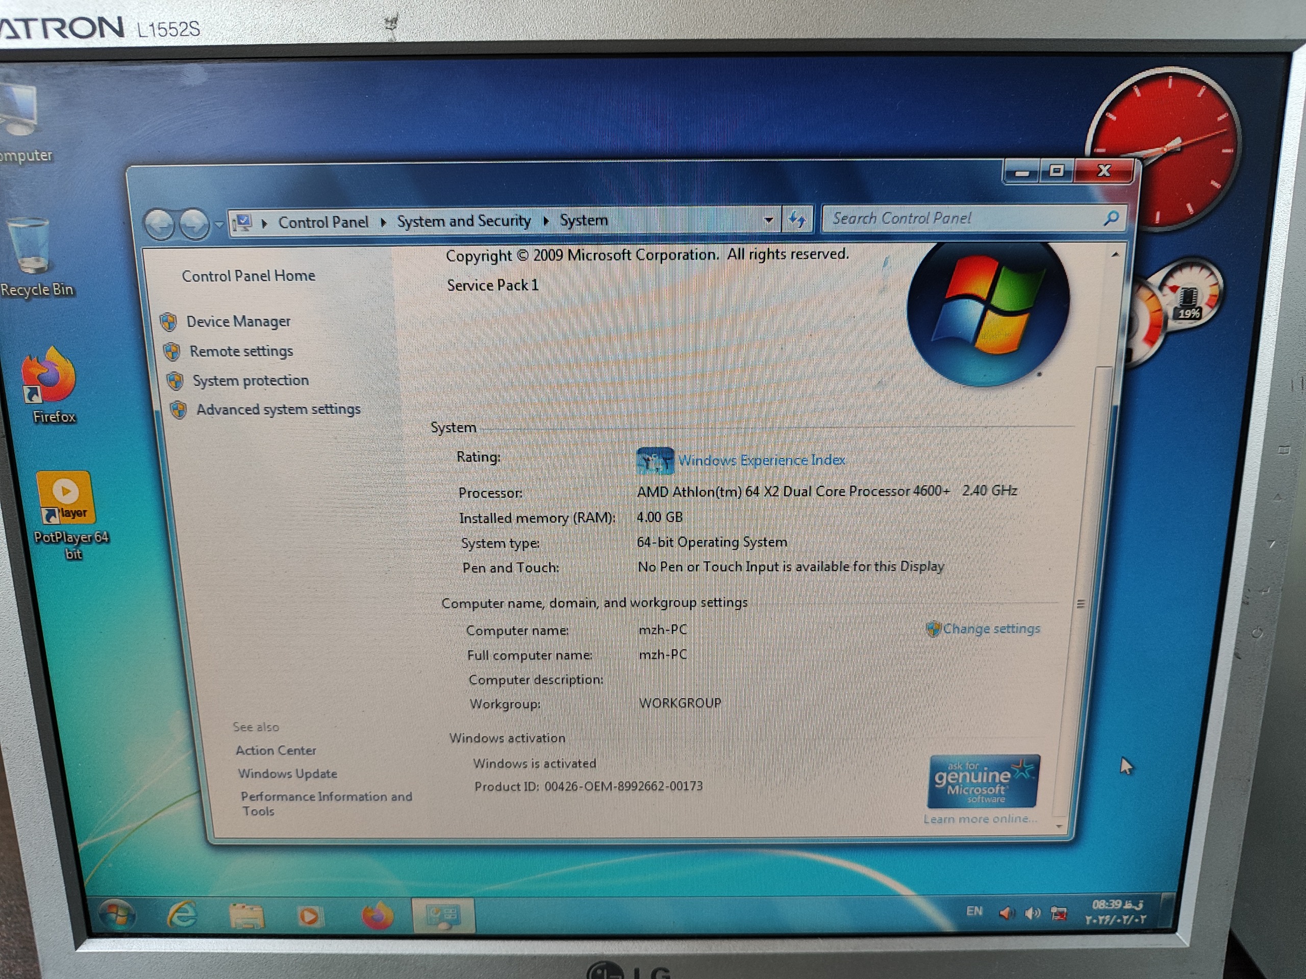Open Advanced system settings link
Image resolution: width=1306 pixels, height=979 pixels.
tap(278, 409)
